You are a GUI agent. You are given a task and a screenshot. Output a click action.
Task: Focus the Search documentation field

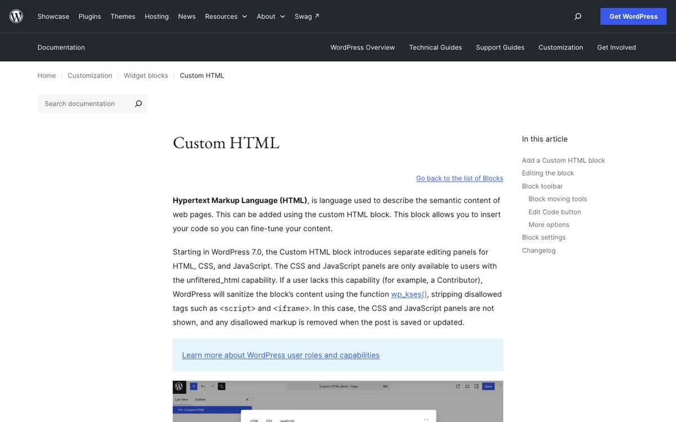(x=84, y=104)
